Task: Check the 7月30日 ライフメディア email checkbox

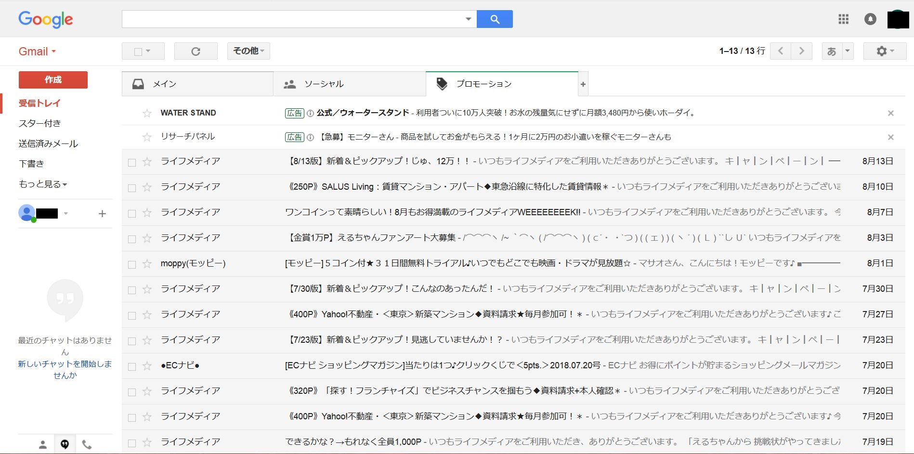Action: (132, 290)
